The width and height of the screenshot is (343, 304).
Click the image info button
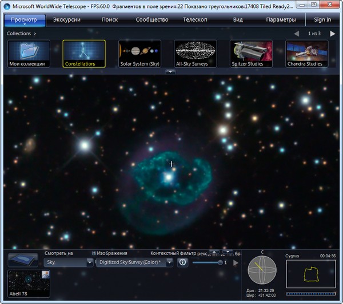[182, 262]
